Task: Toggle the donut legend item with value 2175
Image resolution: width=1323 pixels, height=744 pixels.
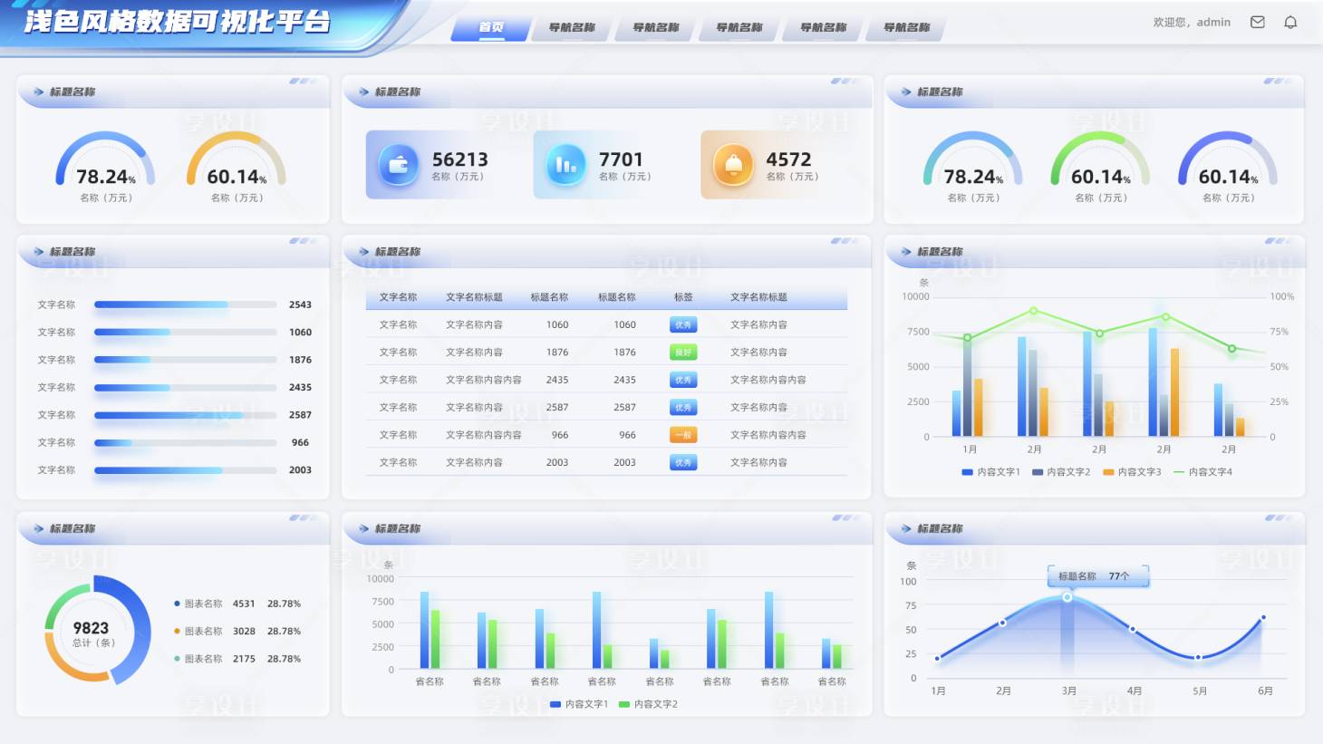Action: point(237,659)
